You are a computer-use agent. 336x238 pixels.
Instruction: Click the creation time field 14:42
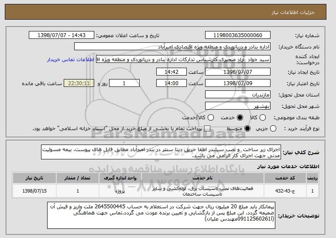click(x=171, y=72)
